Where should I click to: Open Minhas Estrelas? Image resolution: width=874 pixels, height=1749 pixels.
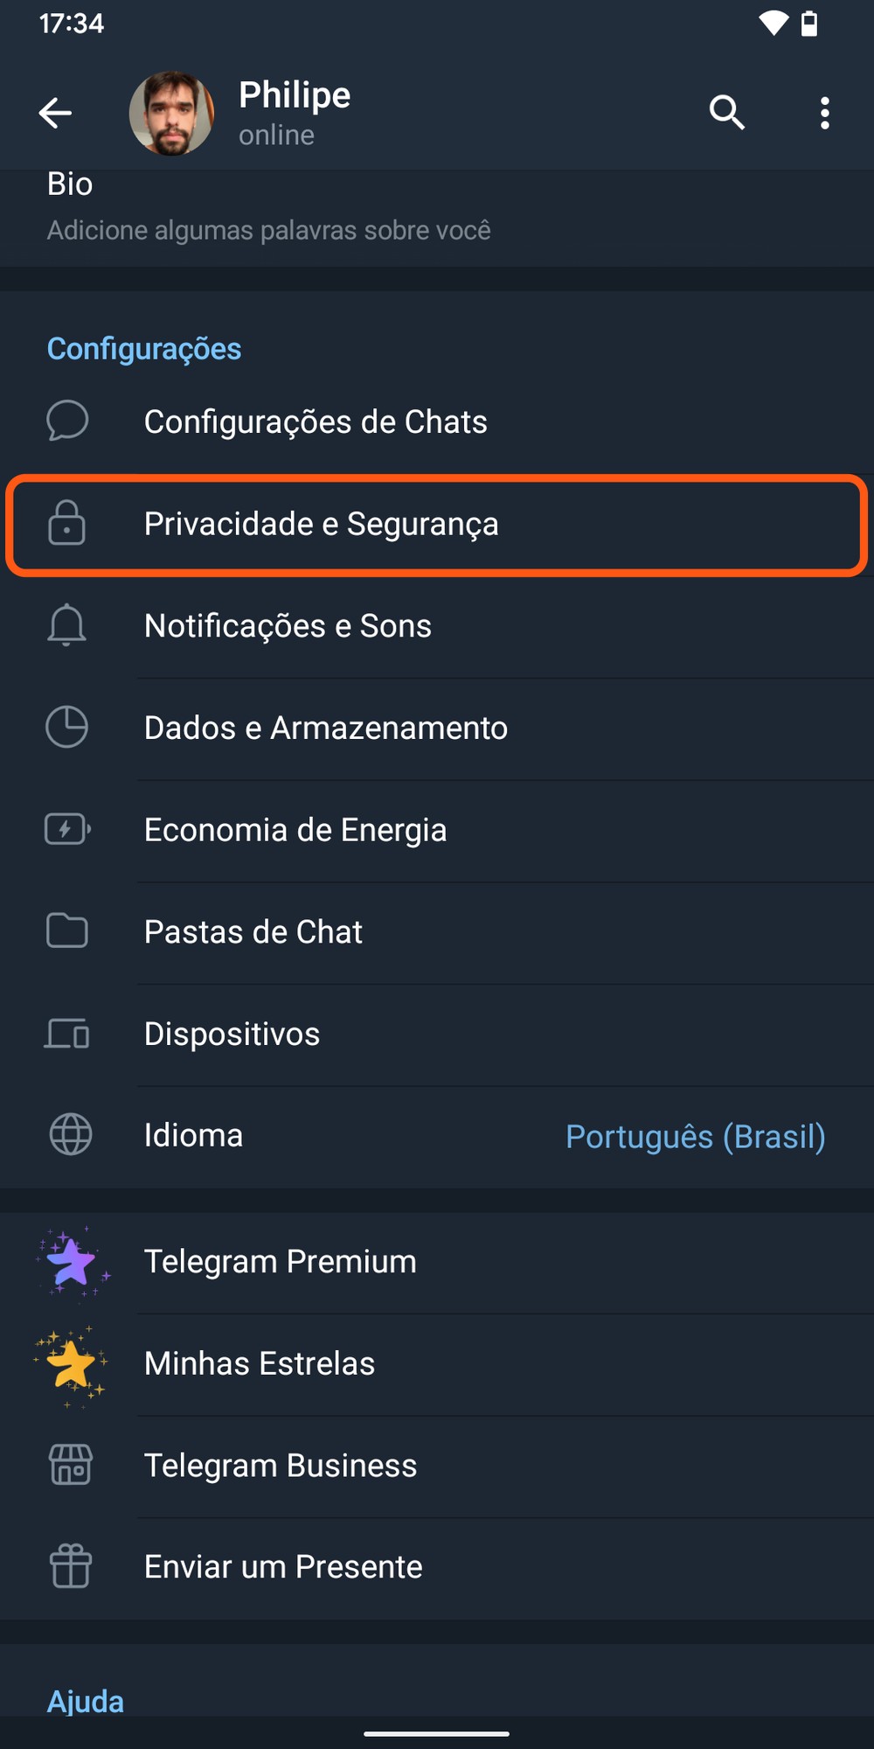[260, 1363]
